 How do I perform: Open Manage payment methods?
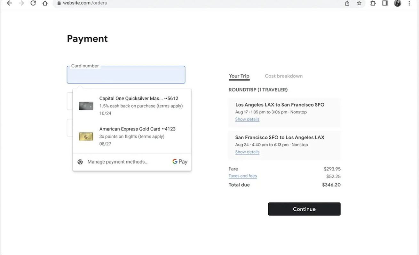coord(118,162)
